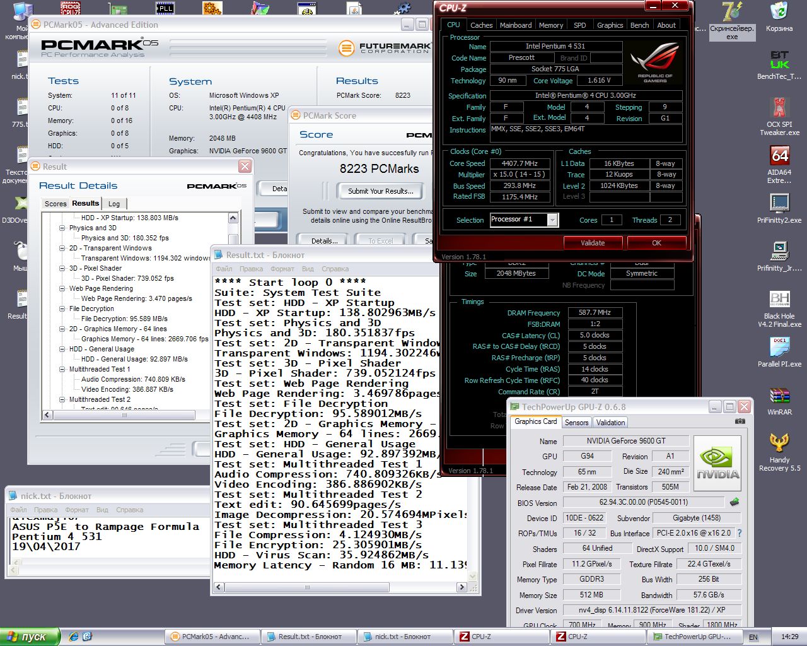The width and height of the screenshot is (807, 646).
Task: Open the 7-Zip desktop icon
Action: click(x=732, y=11)
